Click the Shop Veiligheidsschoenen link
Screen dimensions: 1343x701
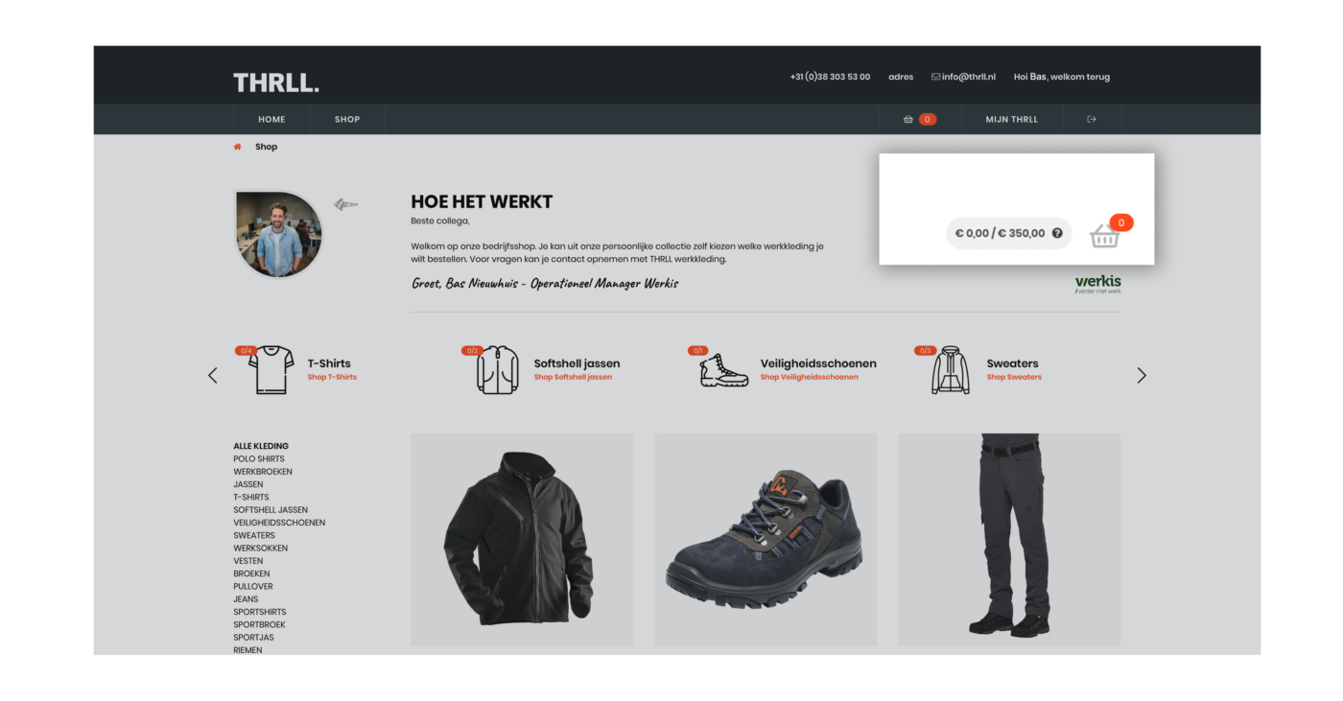[809, 378]
